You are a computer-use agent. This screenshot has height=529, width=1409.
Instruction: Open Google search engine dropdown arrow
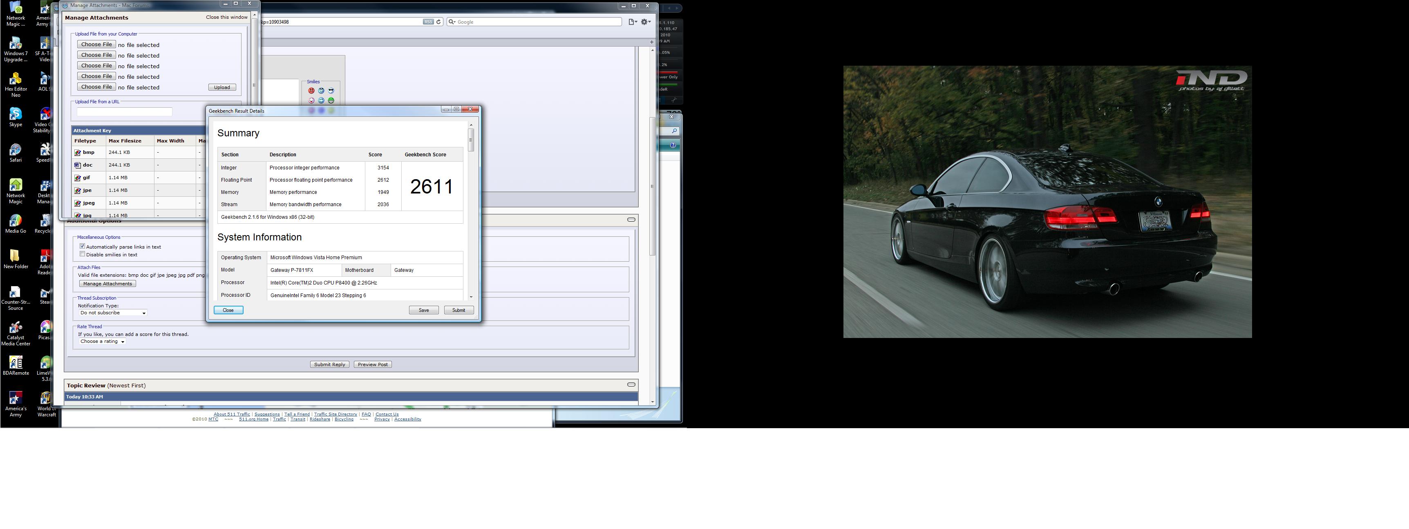(452, 22)
